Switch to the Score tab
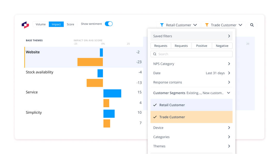 tap(70, 24)
